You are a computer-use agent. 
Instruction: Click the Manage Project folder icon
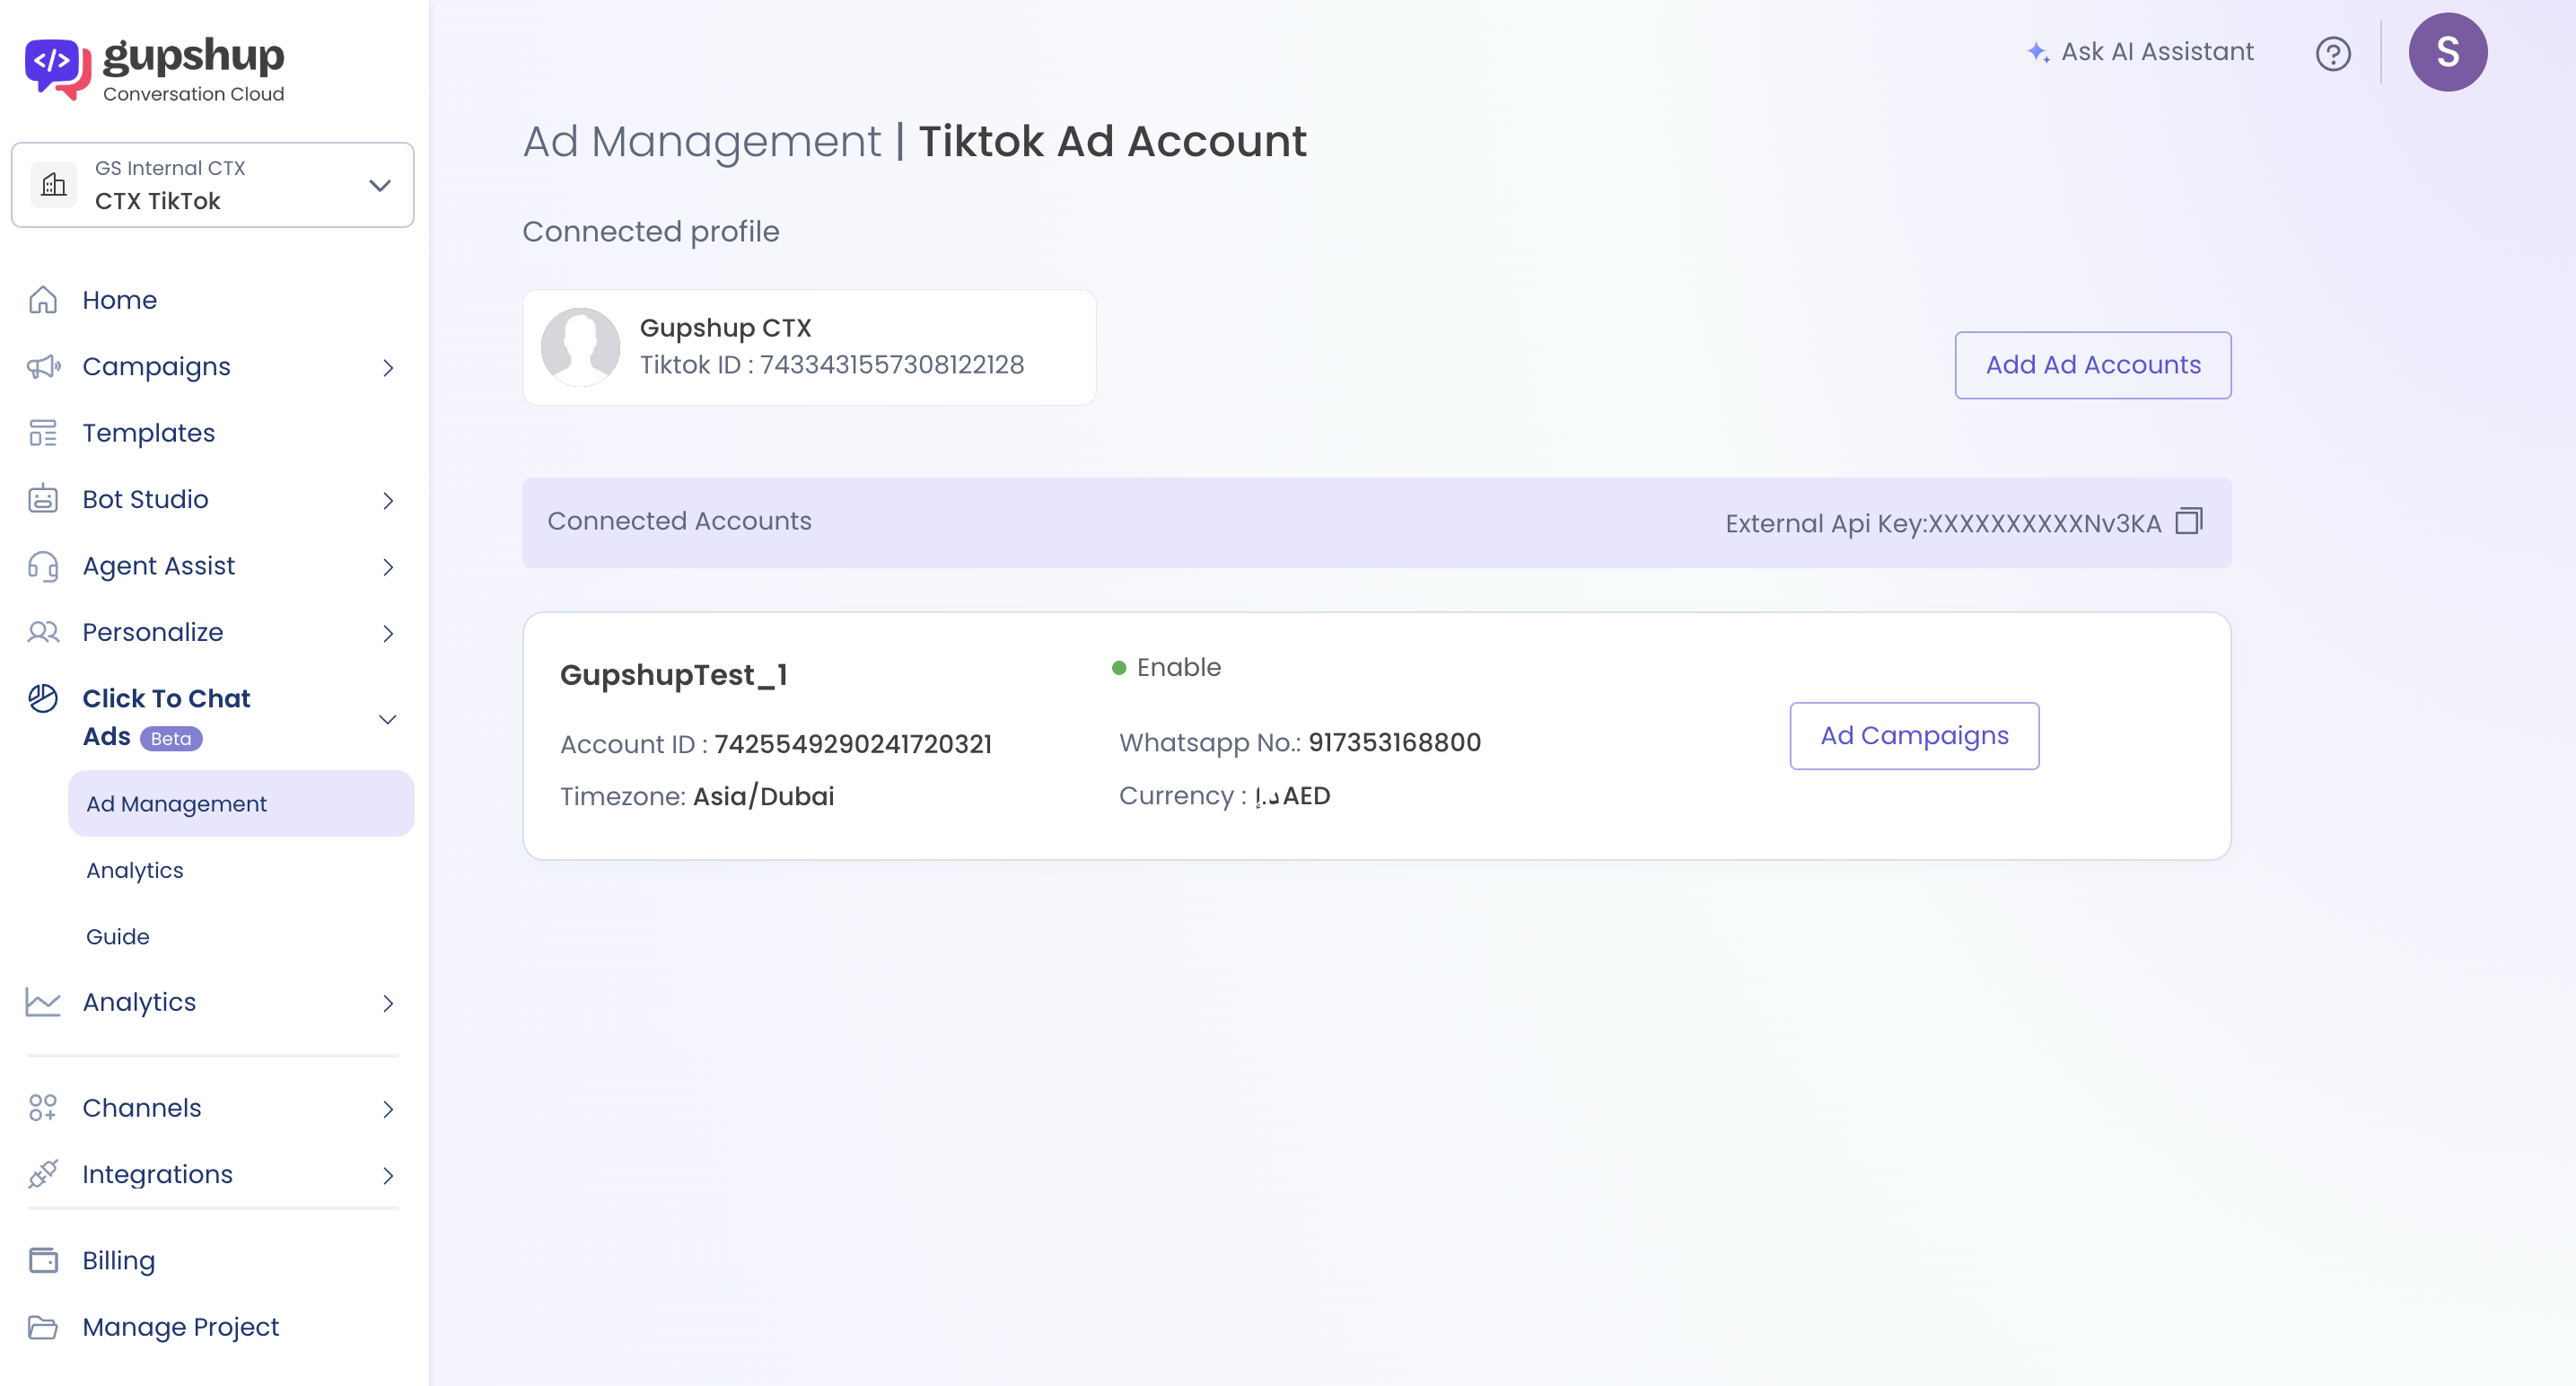[43, 1327]
